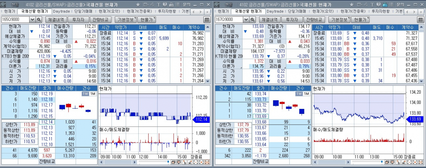Click the add tab plus button in left window

click(207, 12)
